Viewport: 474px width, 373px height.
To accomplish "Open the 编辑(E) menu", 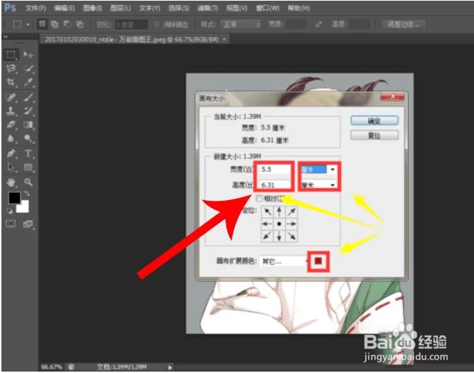I will coord(64,8).
